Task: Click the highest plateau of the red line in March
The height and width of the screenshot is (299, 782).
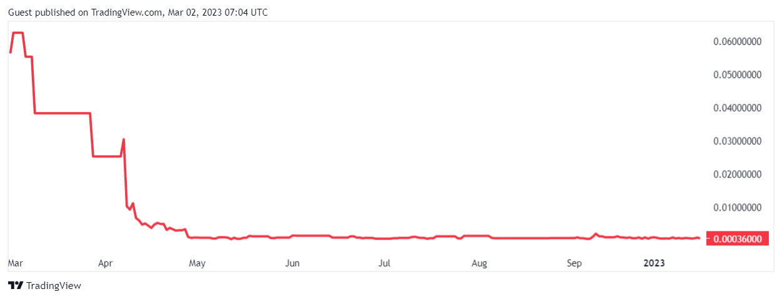Action: point(18,33)
